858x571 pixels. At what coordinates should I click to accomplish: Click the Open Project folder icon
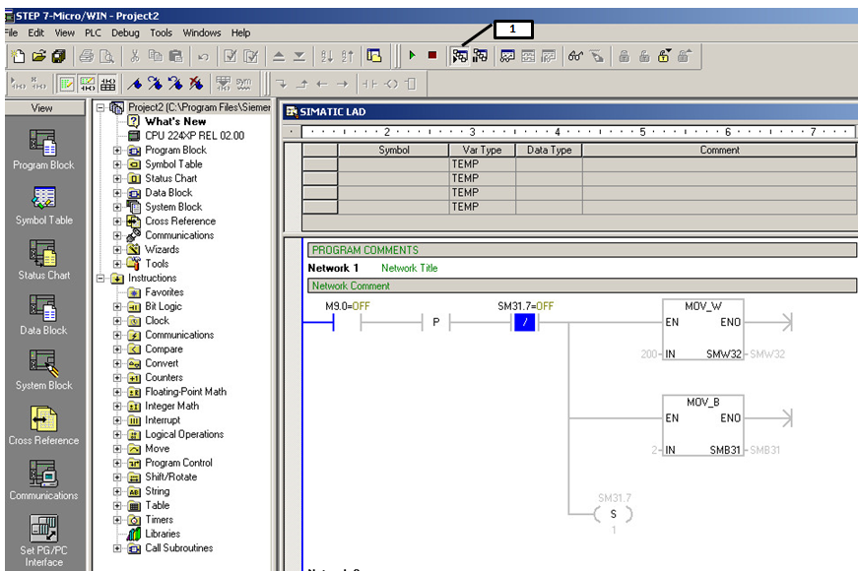pyautogui.click(x=38, y=56)
